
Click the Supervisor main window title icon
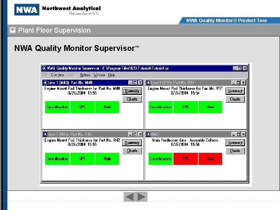44,68
